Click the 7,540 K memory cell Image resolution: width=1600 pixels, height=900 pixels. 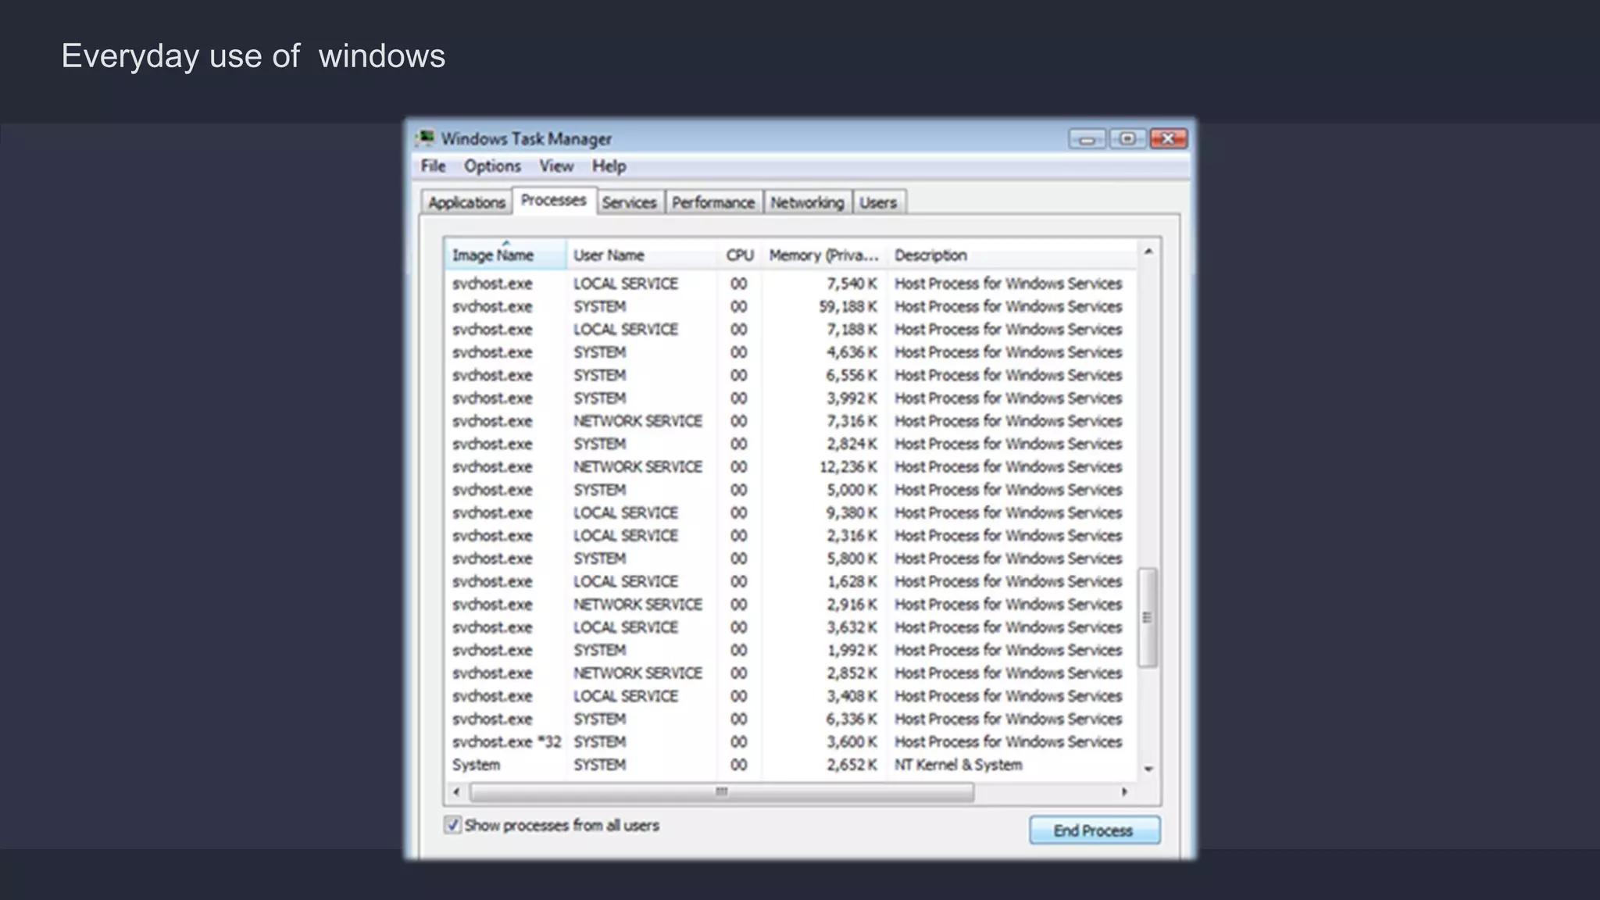852,284
